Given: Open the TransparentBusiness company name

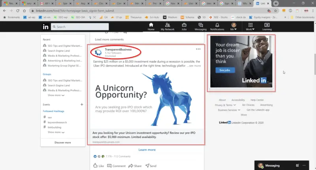Looking at the screenshot, I should [118, 49].
